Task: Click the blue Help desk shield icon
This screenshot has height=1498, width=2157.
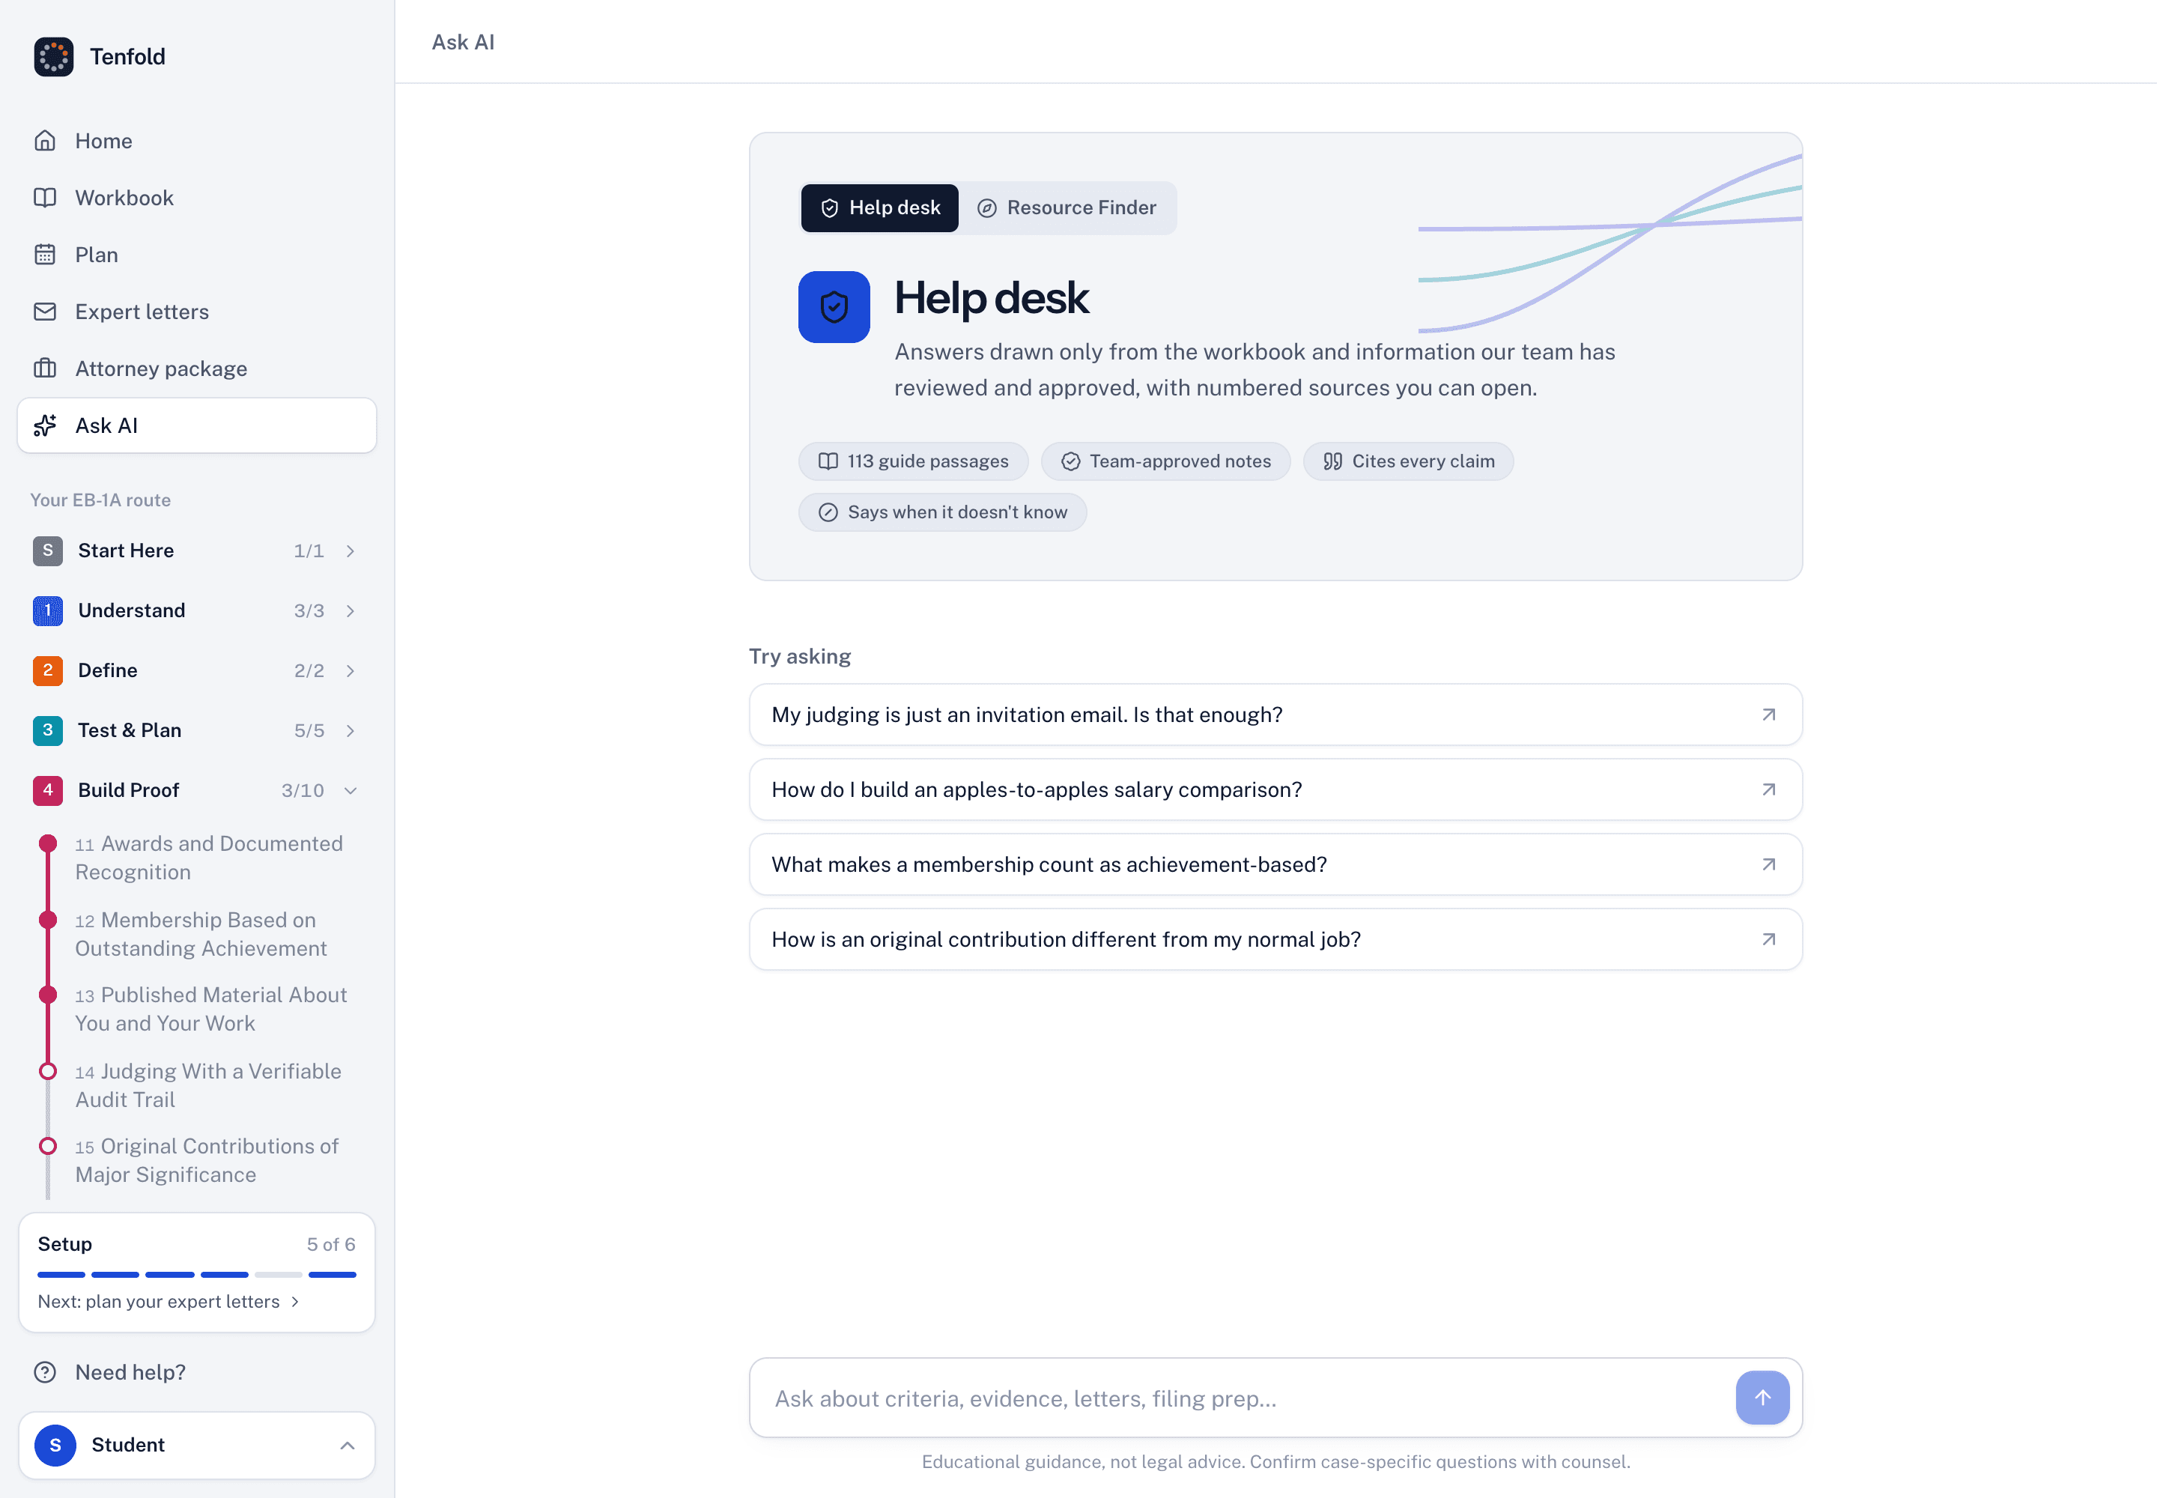Action: 834,307
